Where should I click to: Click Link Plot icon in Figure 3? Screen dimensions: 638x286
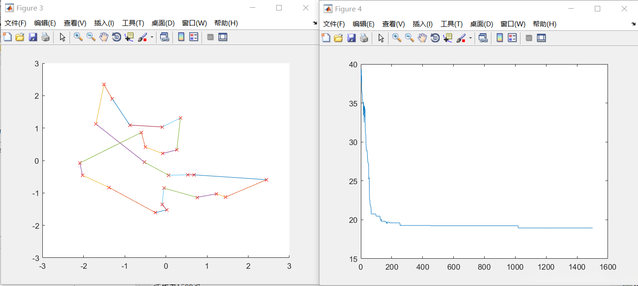(165, 37)
